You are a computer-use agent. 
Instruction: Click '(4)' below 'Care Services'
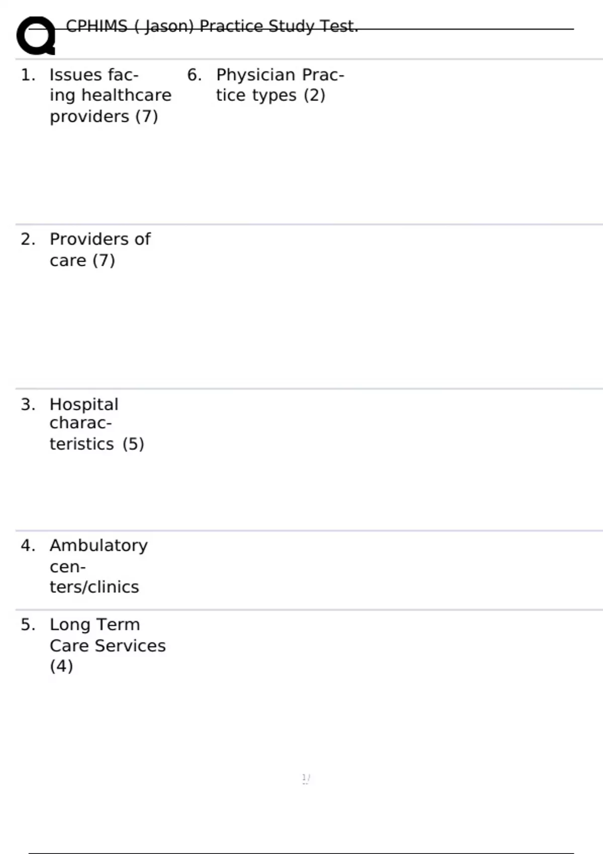point(61,666)
